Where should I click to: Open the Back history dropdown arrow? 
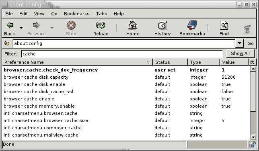[21, 28]
